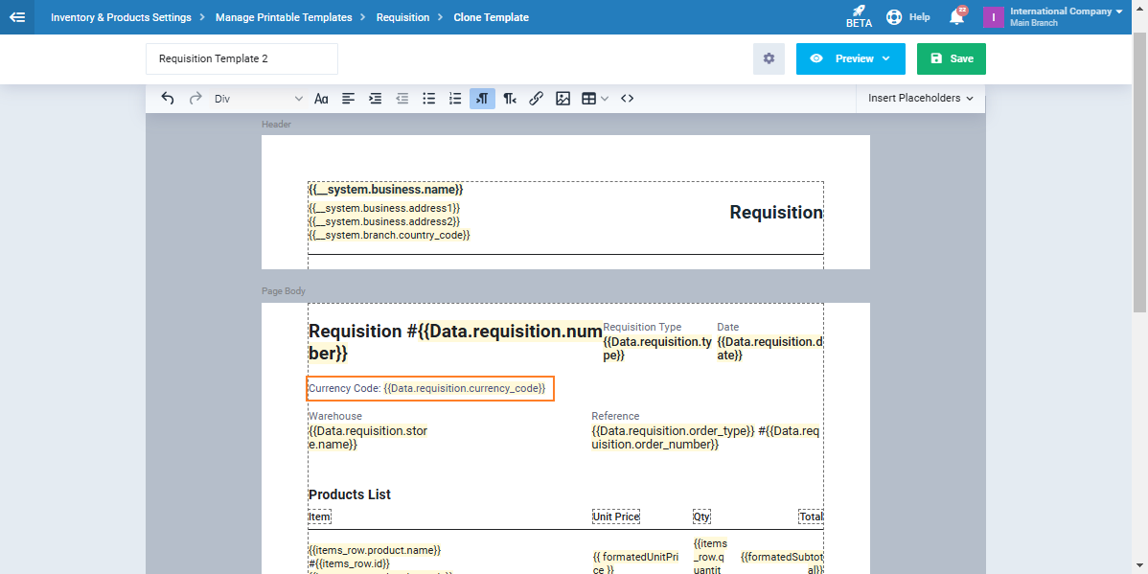Insert an image into template
The height and width of the screenshot is (574, 1148).
pyautogui.click(x=563, y=99)
